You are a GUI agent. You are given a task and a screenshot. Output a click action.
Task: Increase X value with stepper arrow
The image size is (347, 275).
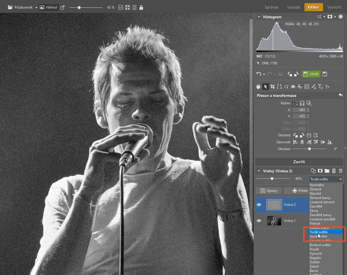(308, 109)
